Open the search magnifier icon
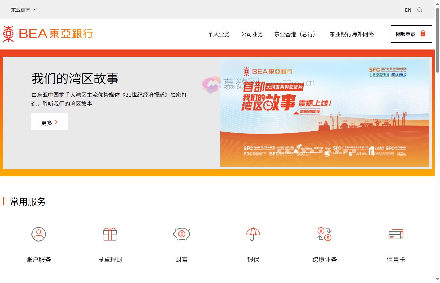This screenshot has width=440, height=283. [420, 10]
